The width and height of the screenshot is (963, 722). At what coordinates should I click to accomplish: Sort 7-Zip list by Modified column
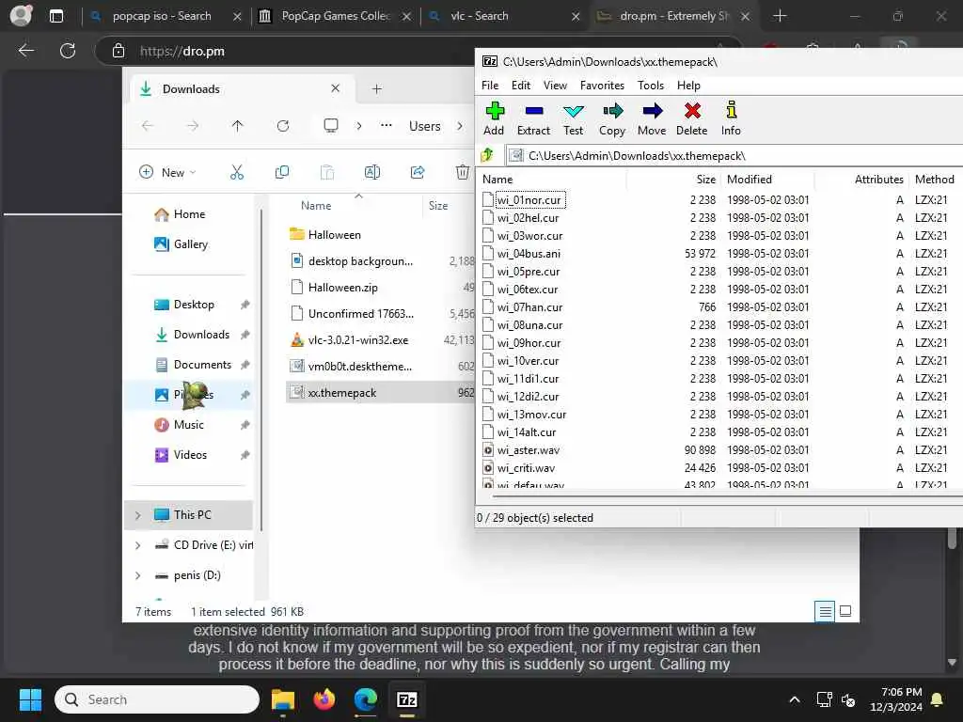click(x=750, y=180)
